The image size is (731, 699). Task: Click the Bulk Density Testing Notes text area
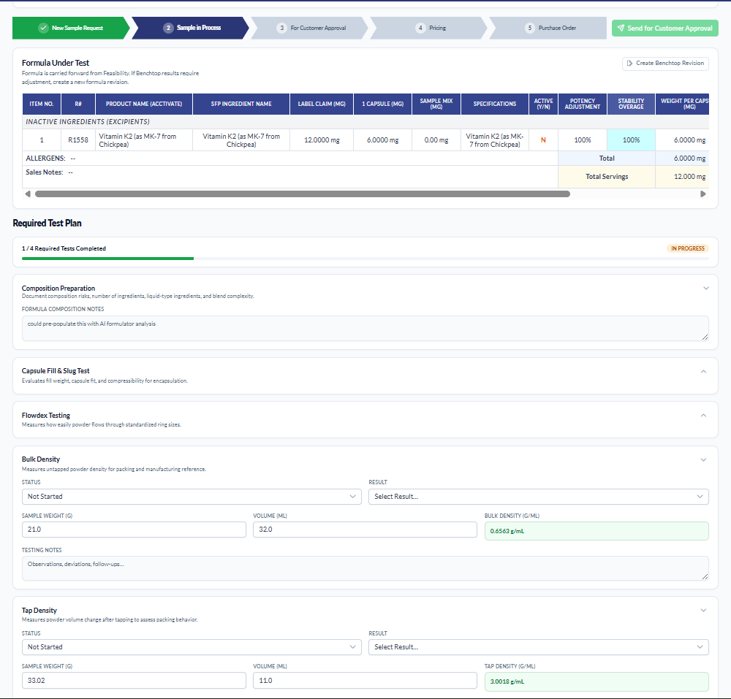click(365, 568)
